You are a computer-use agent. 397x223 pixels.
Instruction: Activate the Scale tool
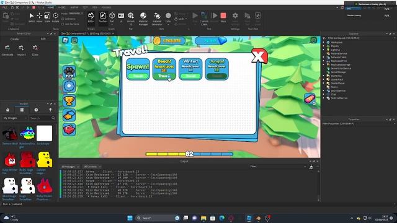[x=47, y=17]
